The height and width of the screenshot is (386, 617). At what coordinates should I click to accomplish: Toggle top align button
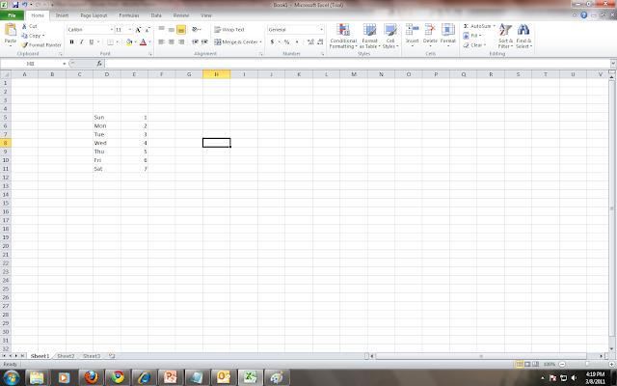coord(161,30)
